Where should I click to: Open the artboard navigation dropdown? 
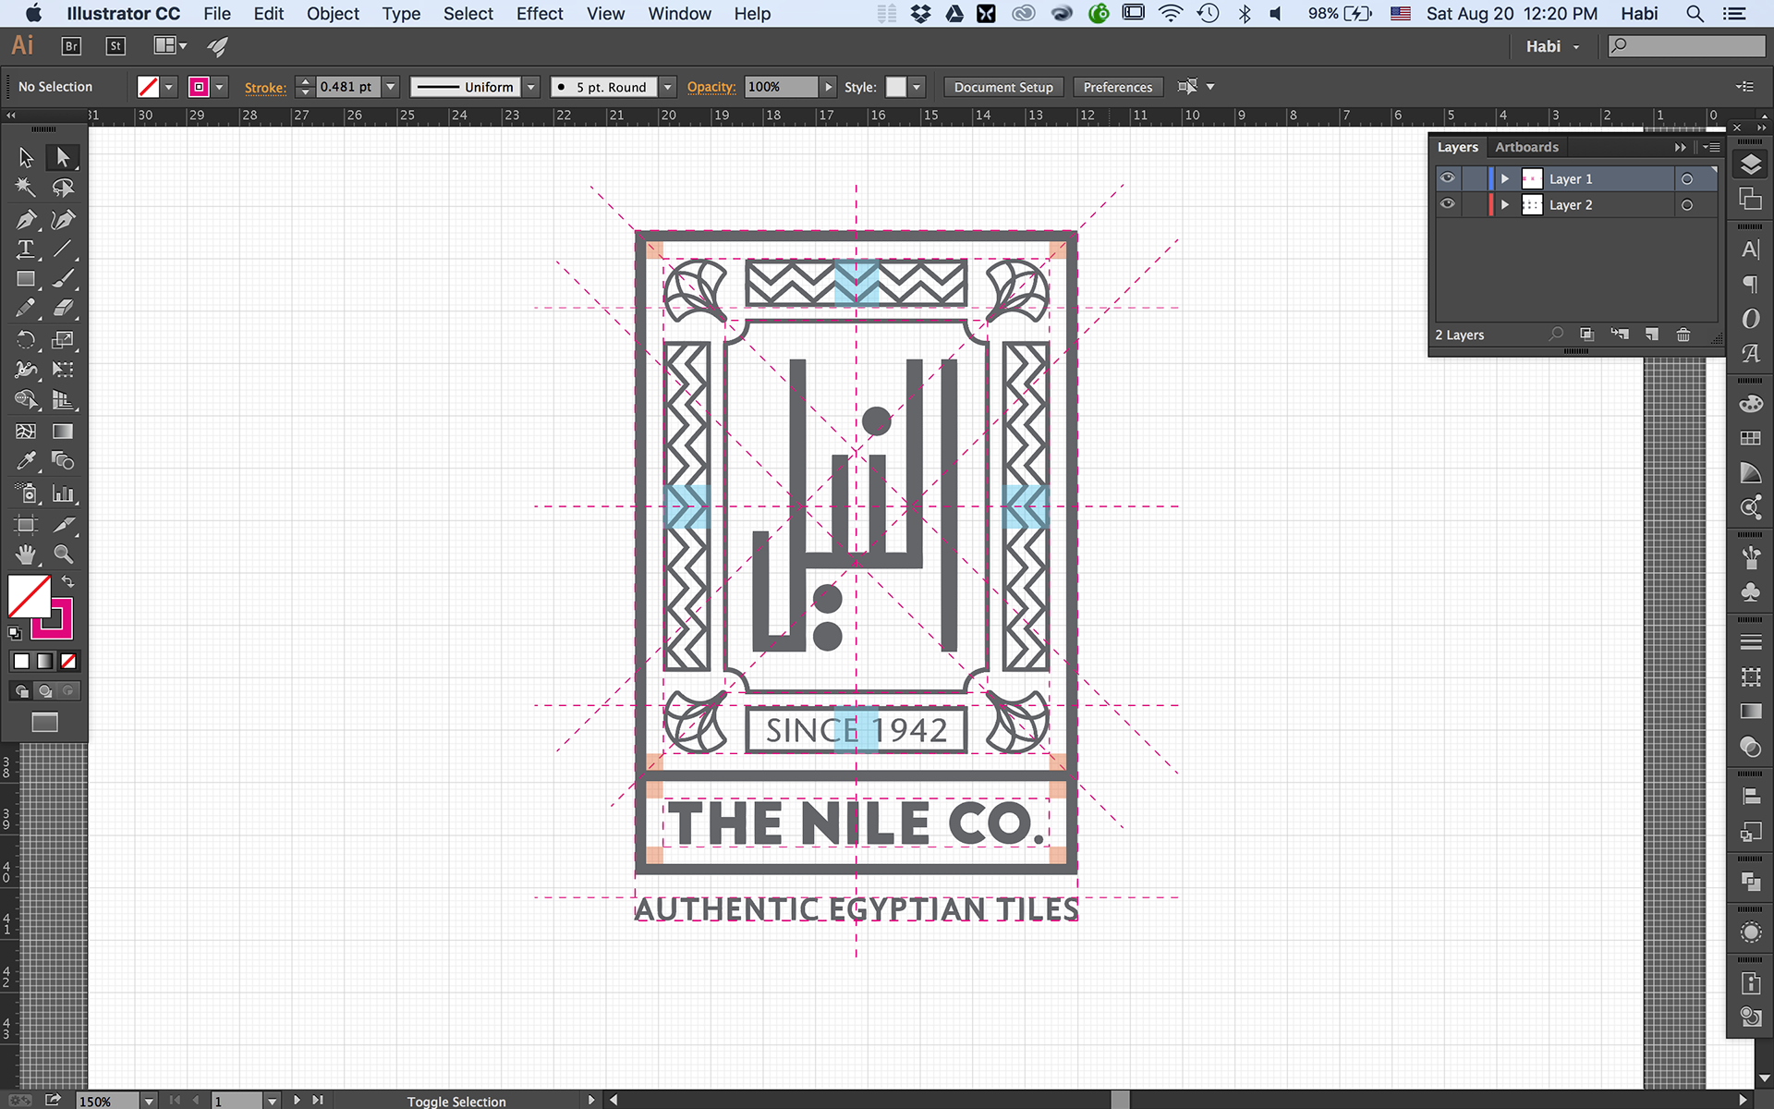click(272, 1101)
